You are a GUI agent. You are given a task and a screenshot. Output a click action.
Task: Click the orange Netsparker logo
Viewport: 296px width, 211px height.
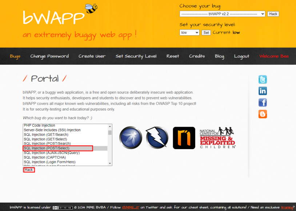coord(184,138)
